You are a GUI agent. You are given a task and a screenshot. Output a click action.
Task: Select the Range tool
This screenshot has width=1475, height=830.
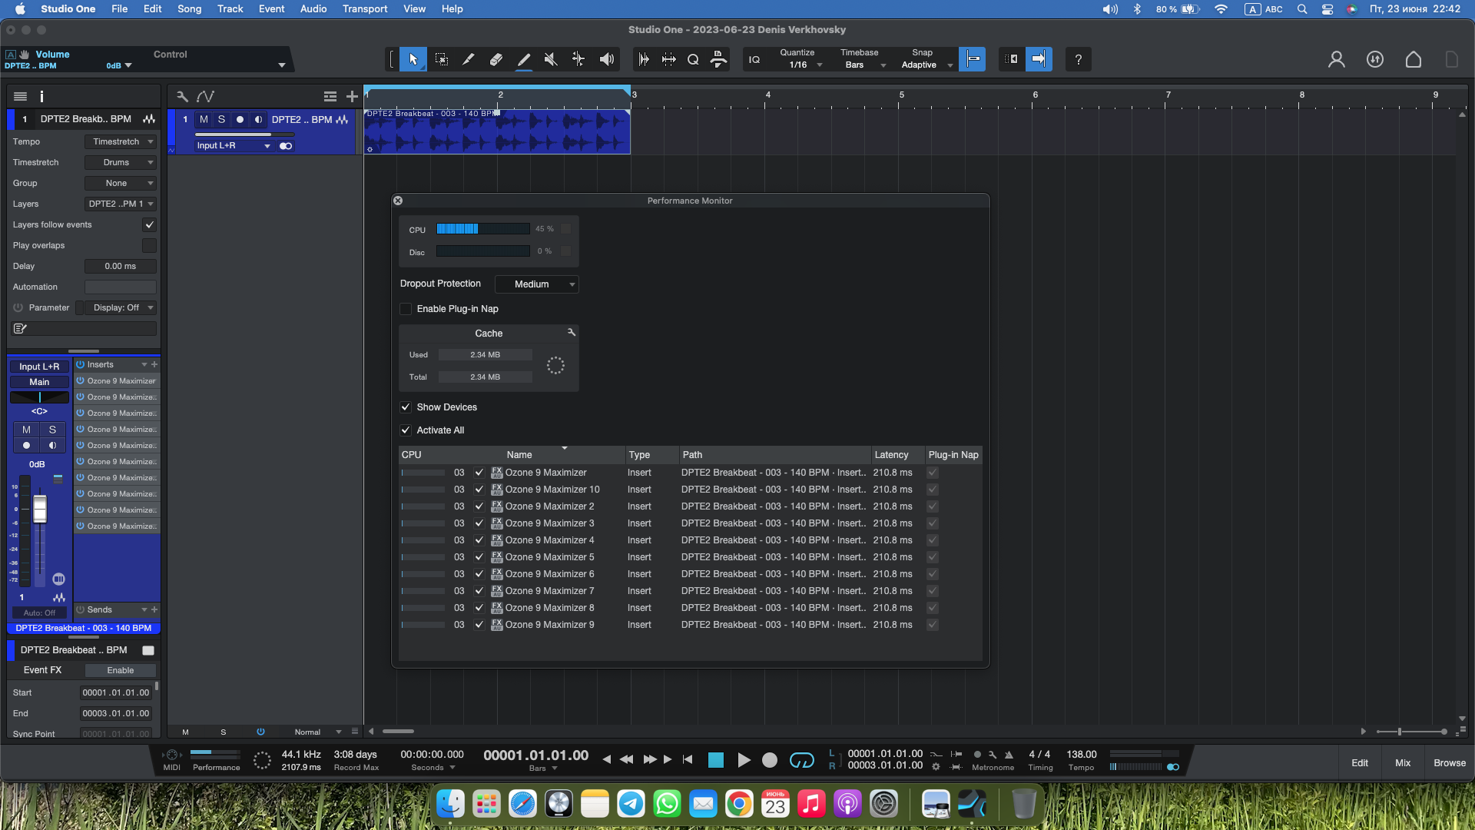click(x=442, y=59)
